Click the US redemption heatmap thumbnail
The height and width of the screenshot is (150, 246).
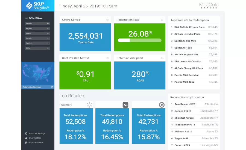click(38, 73)
